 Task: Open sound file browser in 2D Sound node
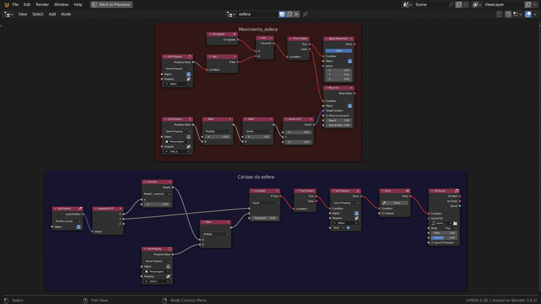(455, 223)
